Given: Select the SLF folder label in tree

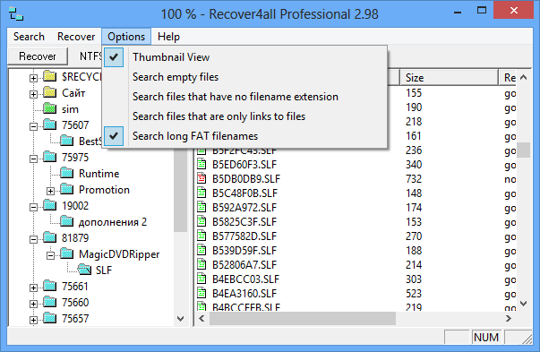Looking at the screenshot, I should coord(104,270).
